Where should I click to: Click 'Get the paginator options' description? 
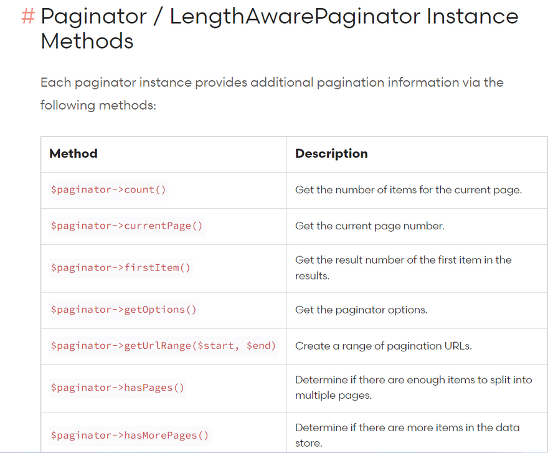point(361,310)
